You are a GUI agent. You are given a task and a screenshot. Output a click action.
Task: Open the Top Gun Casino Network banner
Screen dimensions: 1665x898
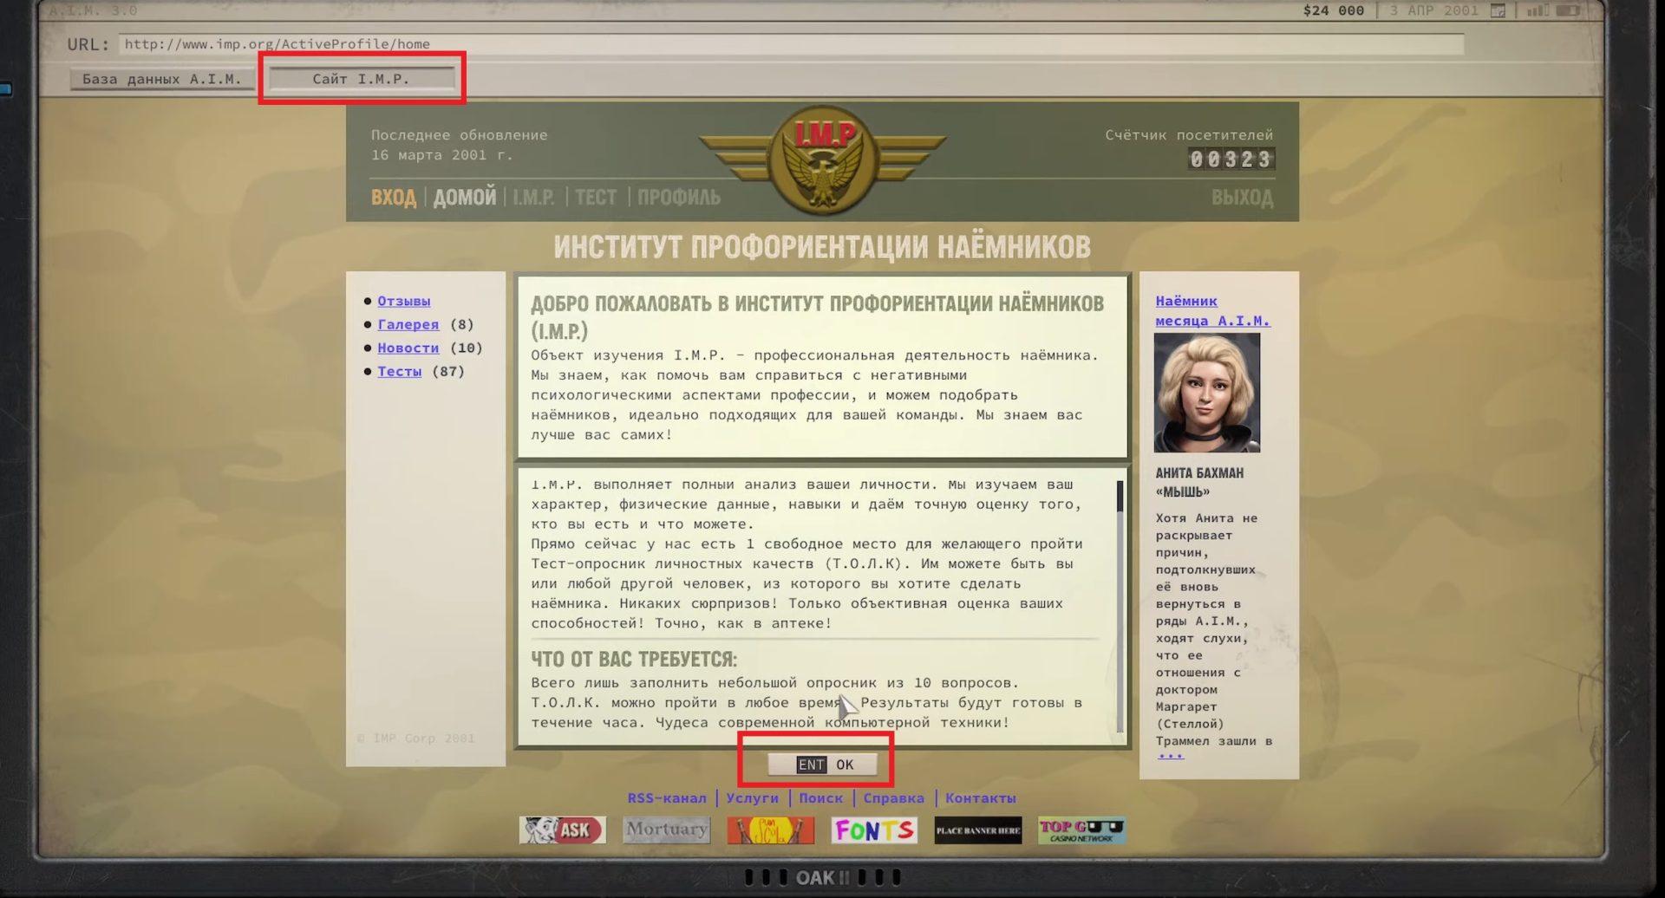(1081, 830)
